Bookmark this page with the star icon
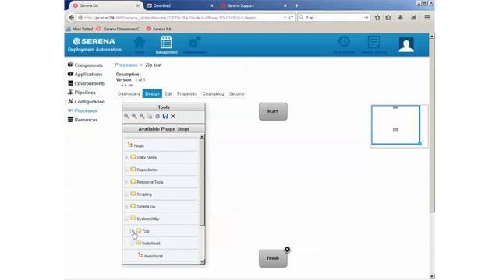 pyautogui.click(x=377, y=18)
